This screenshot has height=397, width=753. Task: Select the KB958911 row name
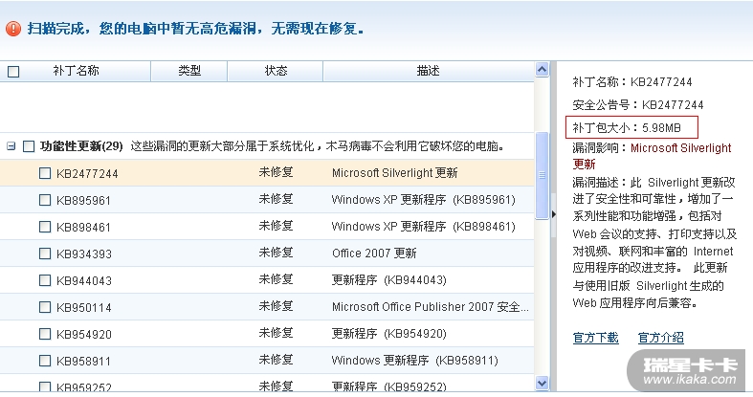(x=83, y=361)
